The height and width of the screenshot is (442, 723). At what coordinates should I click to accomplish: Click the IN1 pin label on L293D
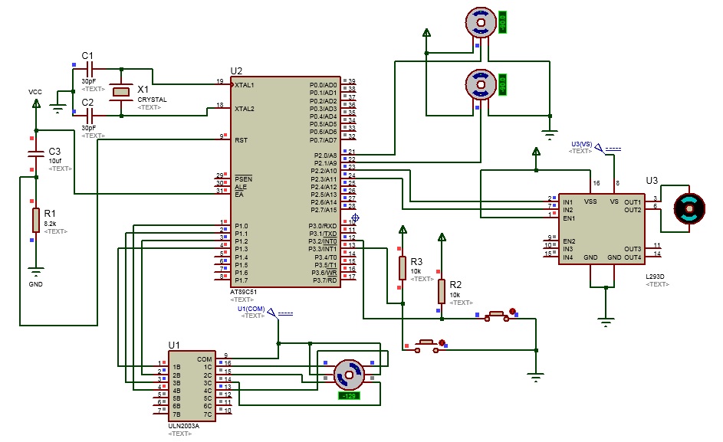tap(567, 202)
